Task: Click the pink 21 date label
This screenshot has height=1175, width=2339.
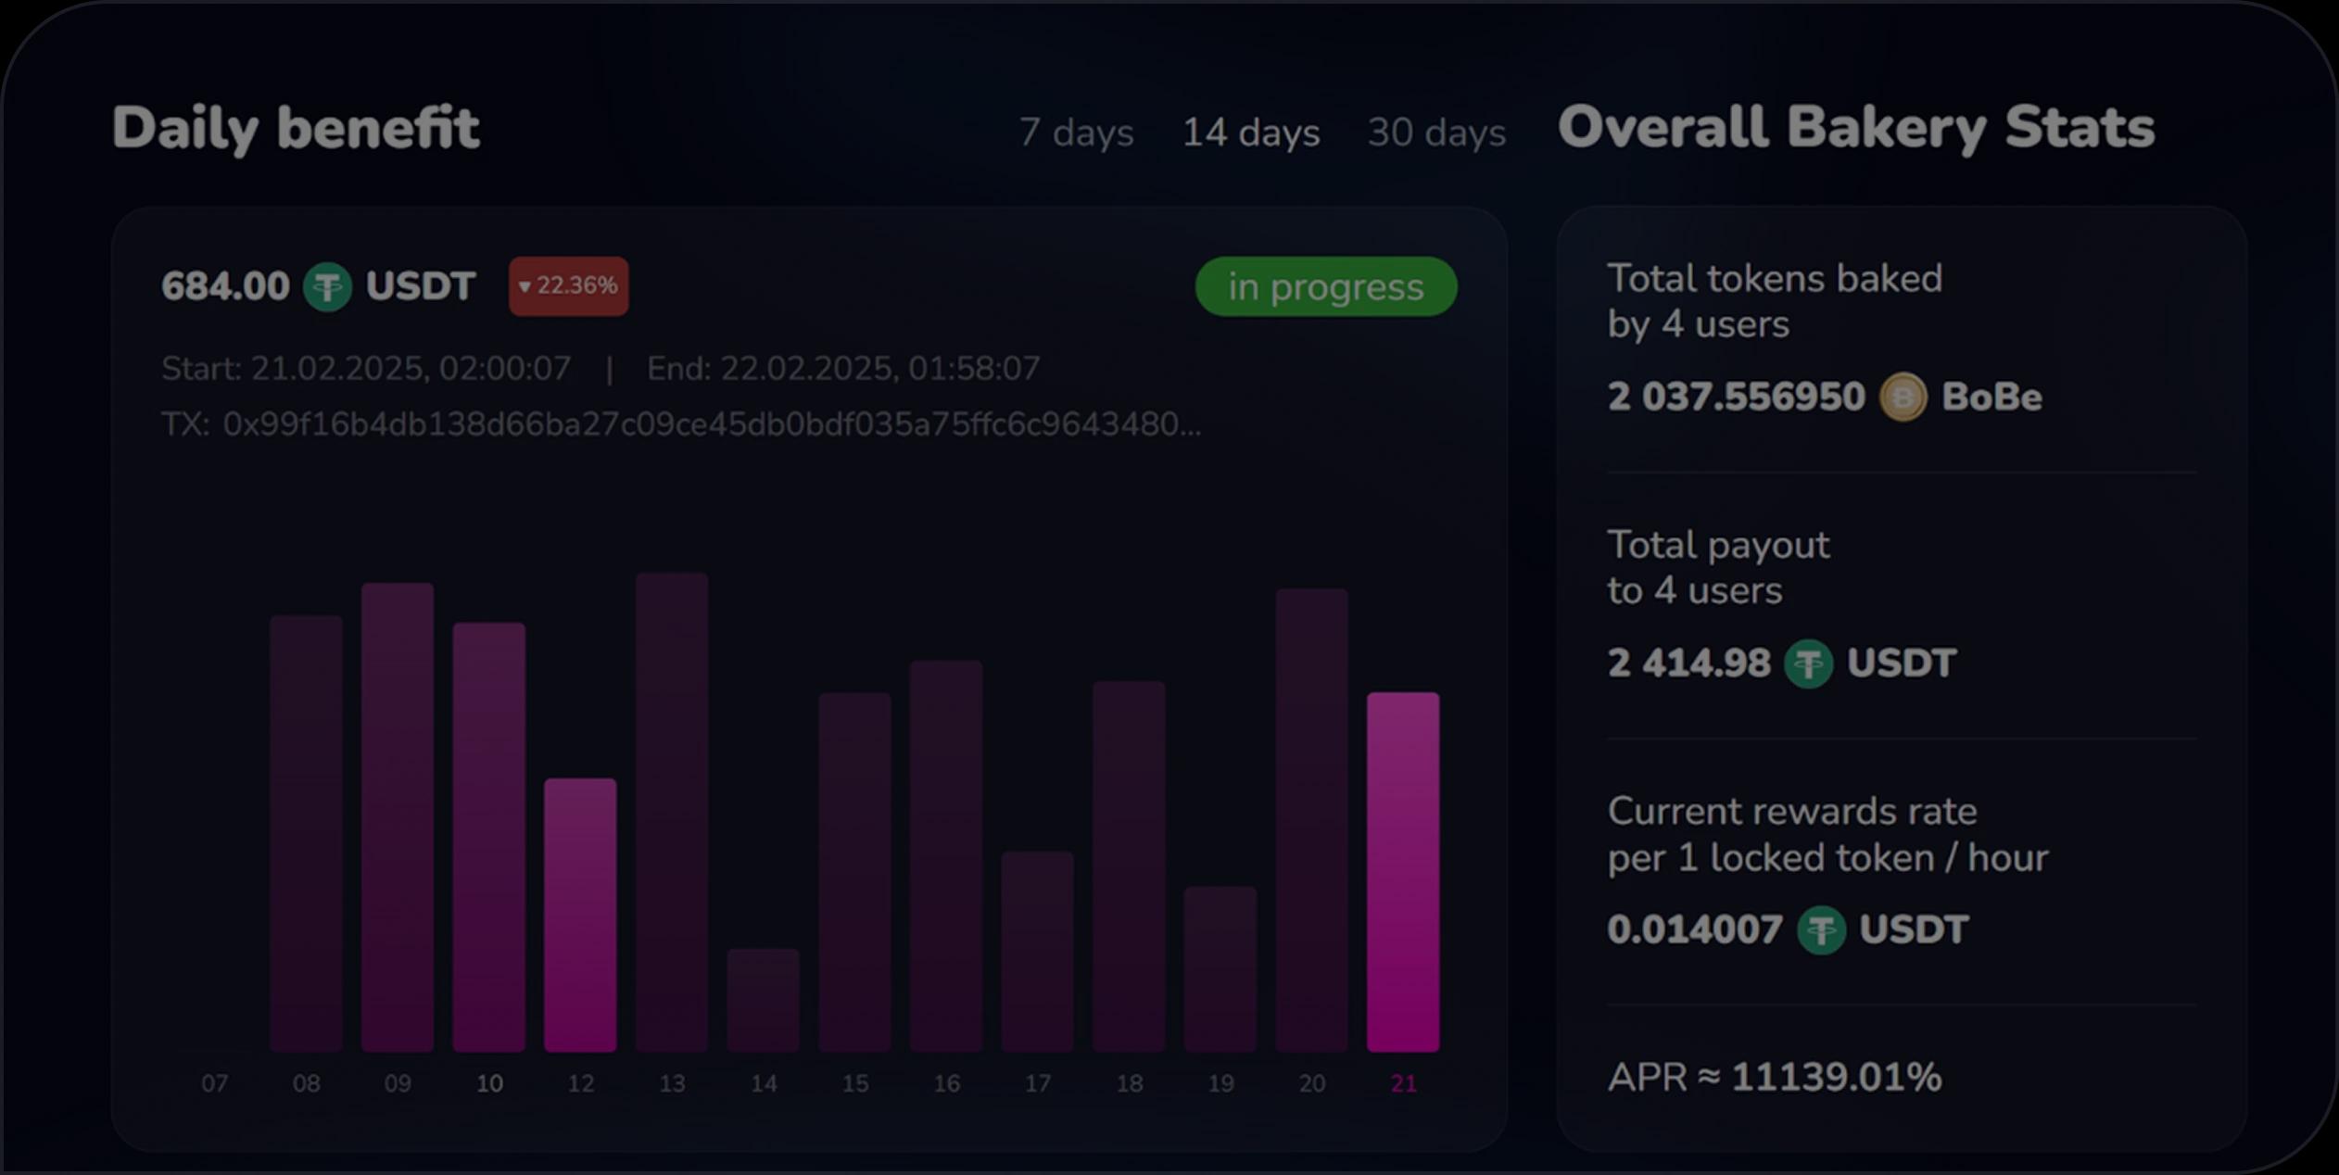Action: click(x=1403, y=1083)
